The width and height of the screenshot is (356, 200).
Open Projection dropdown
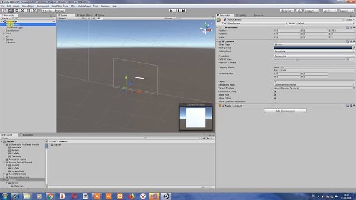point(314,56)
